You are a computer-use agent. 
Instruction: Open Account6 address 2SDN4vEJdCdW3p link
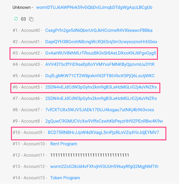point(101,98)
